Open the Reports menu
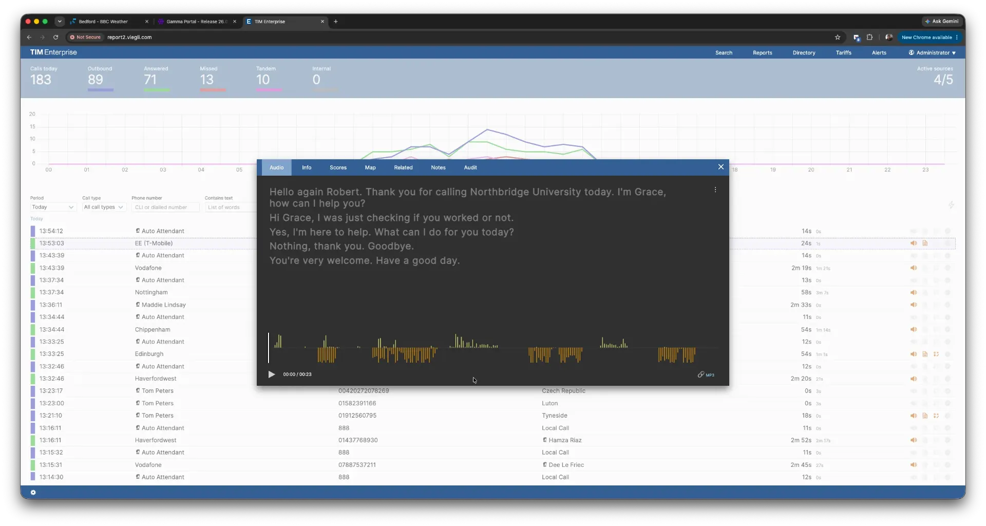The width and height of the screenshot is (986, 526). 762,53
